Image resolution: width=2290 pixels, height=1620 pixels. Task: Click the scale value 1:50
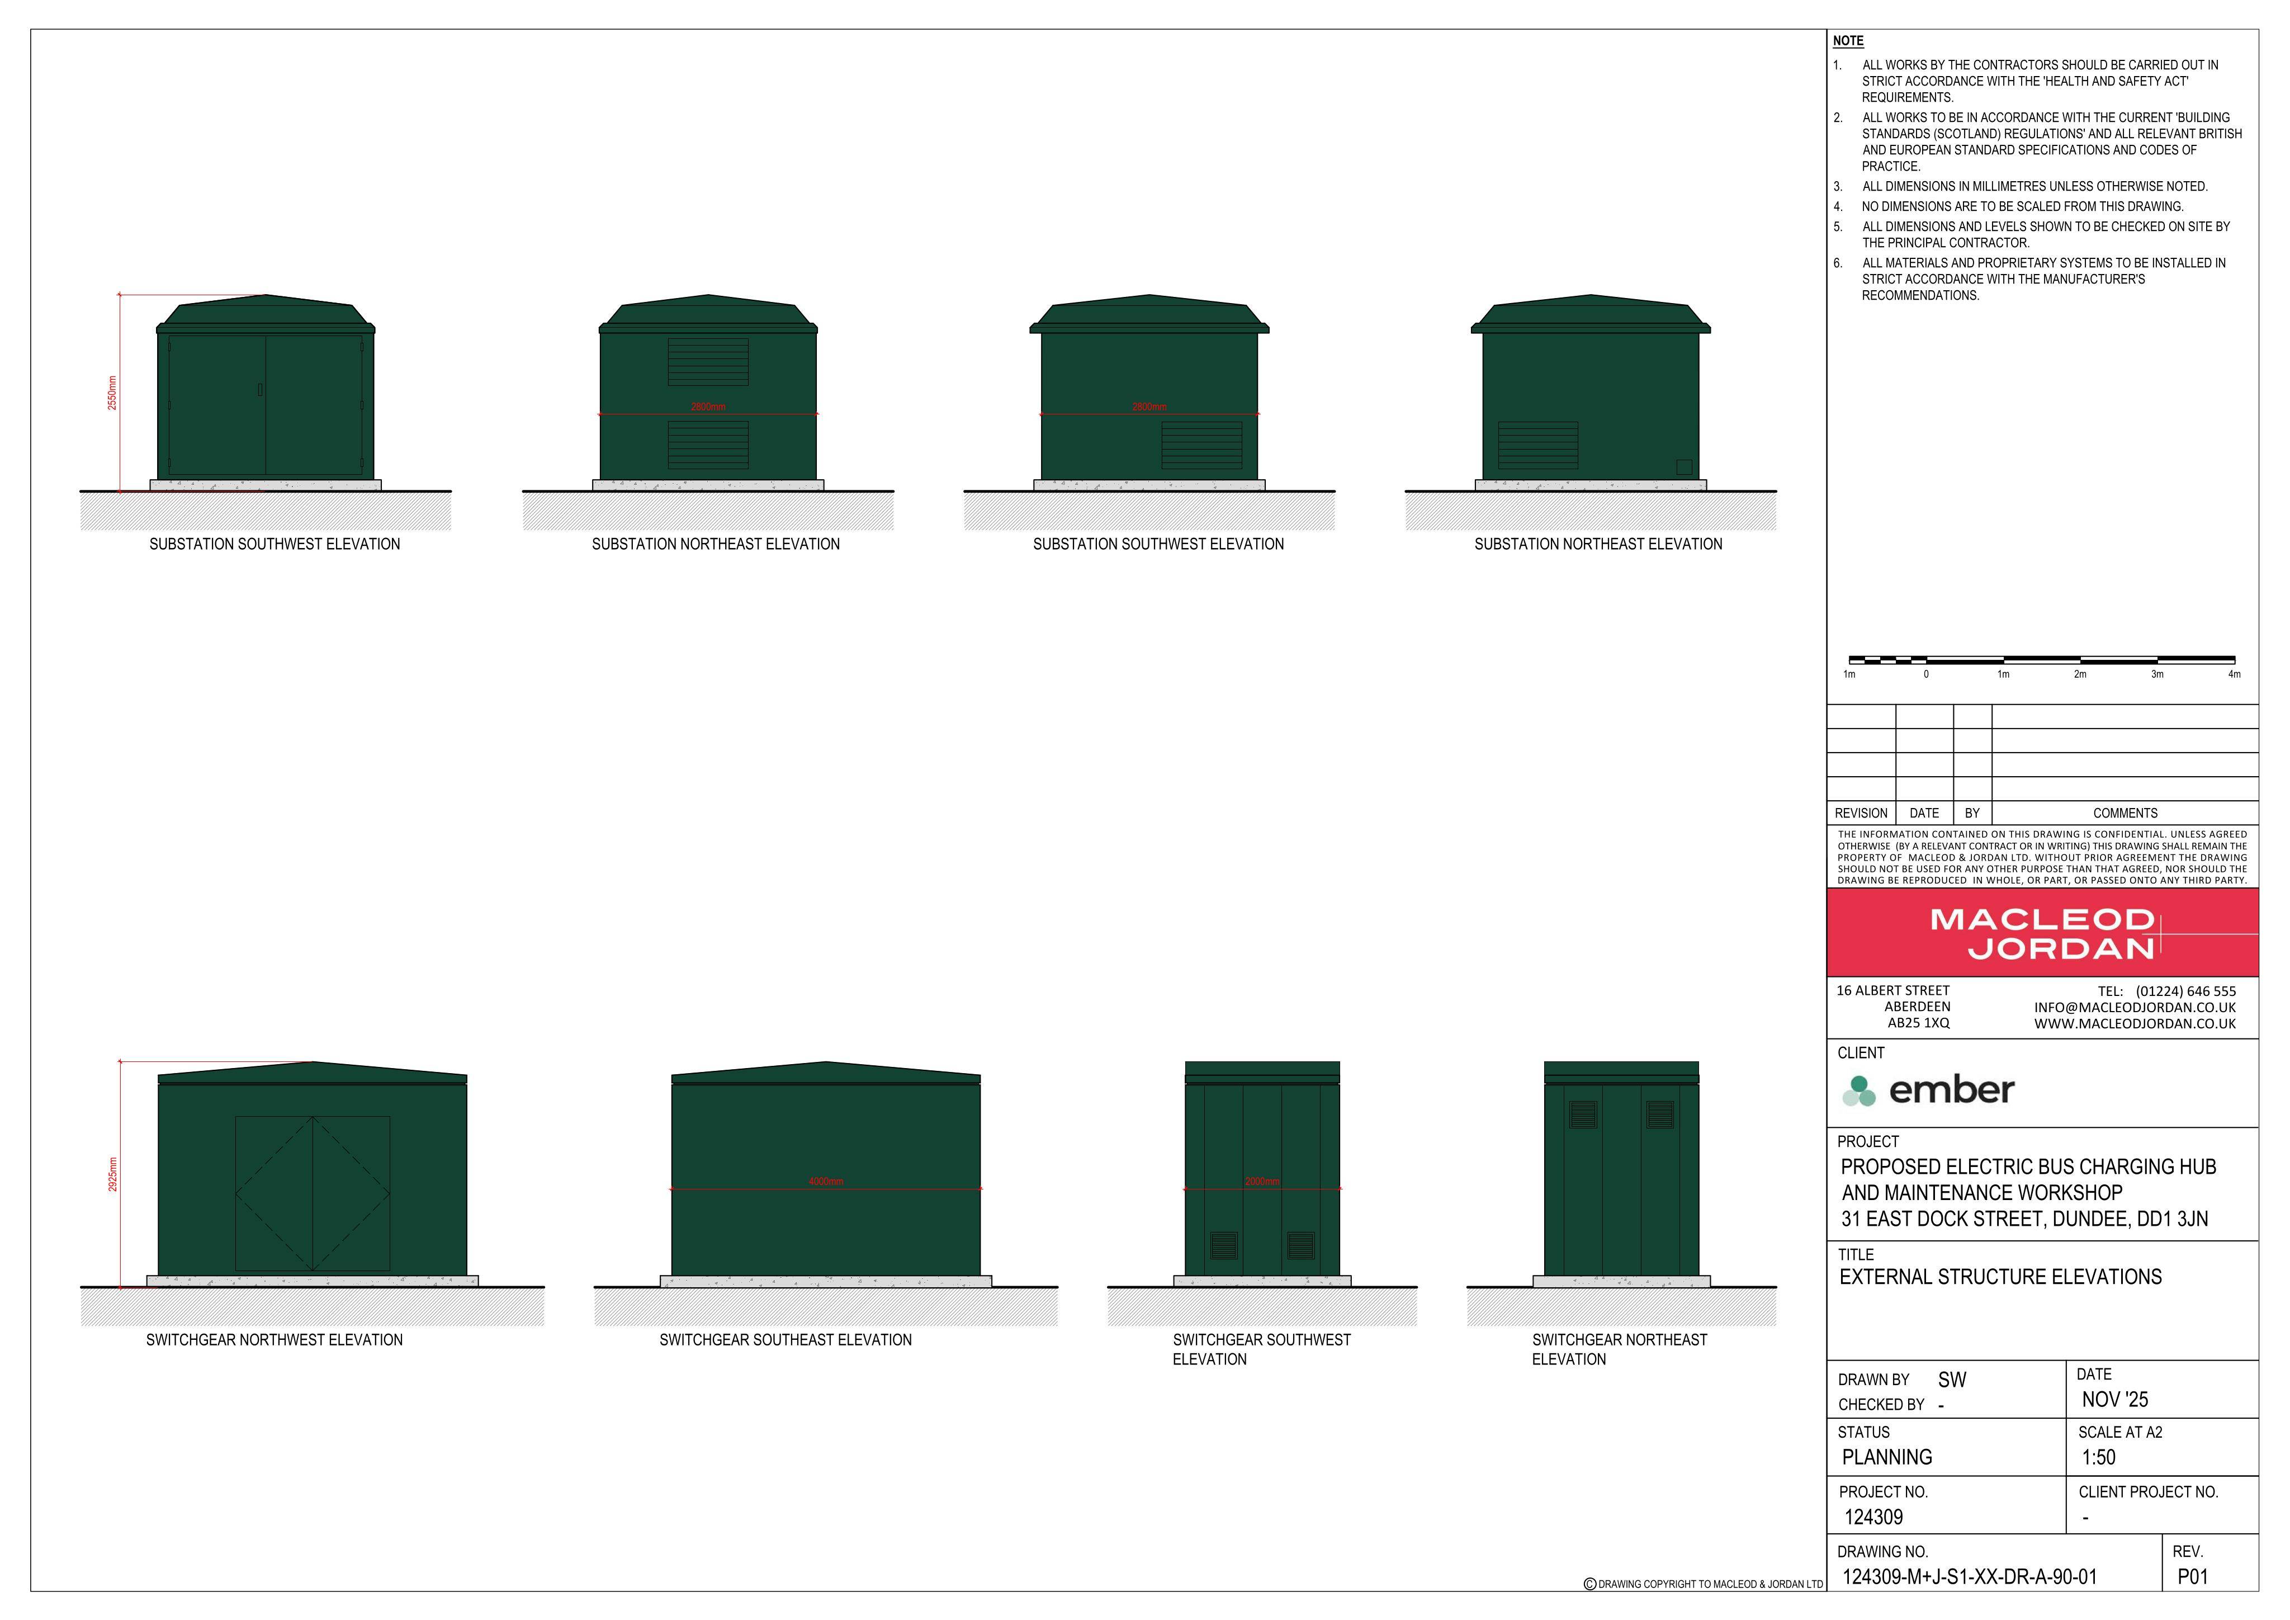pyautogui.click(x=2098, y=1457)
